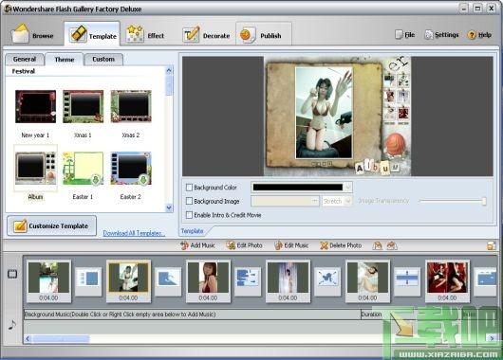Viewport: 503px width, 360px height.
Task: Select the Template section tab
Action: [92, 34]
